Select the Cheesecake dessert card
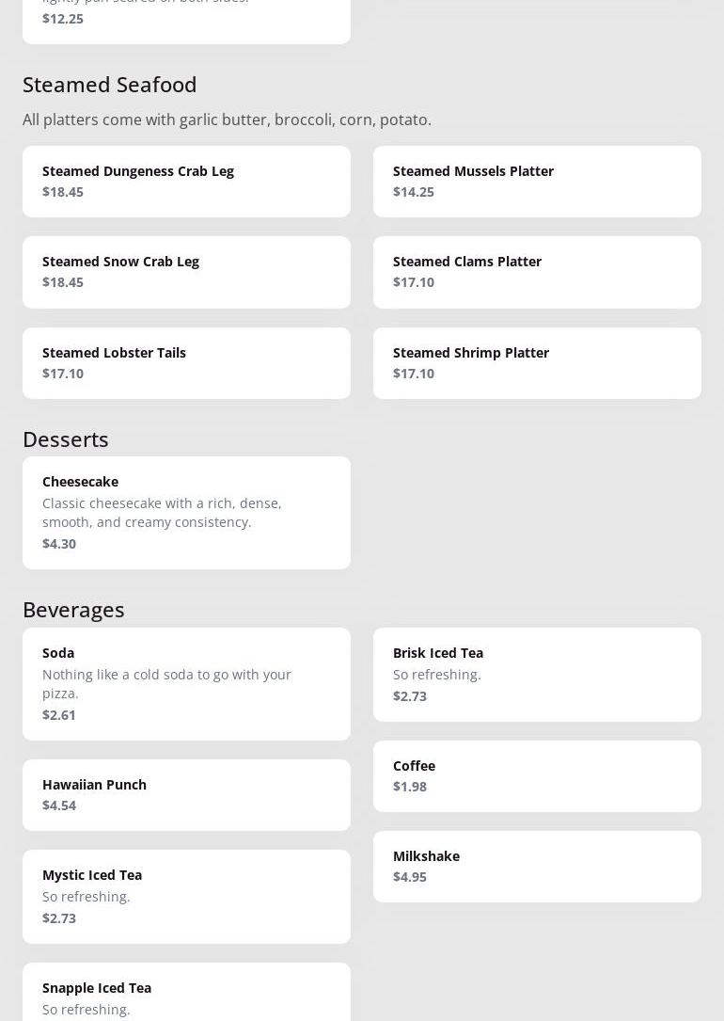The image size is (724, 1021). [186, 512]
